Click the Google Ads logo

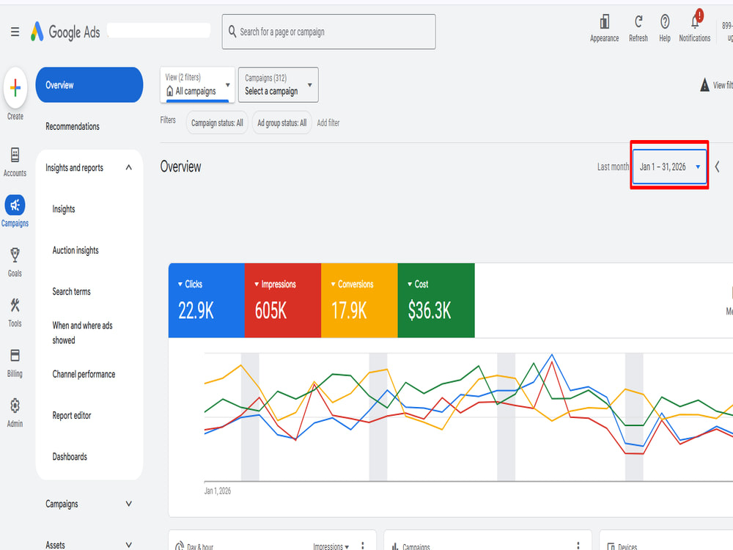click(x=65, y=32)
